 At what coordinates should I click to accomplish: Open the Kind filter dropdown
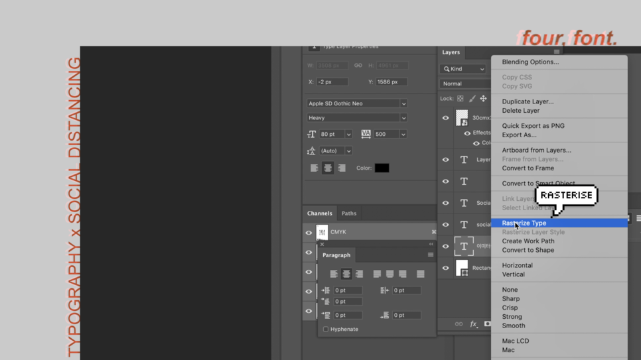coord(463,69)
